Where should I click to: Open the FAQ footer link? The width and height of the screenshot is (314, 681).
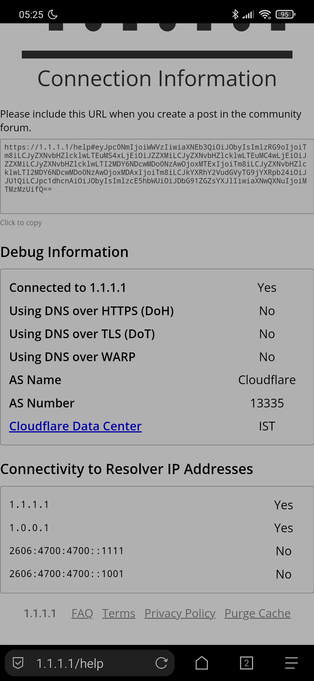[x=82, y=613]
